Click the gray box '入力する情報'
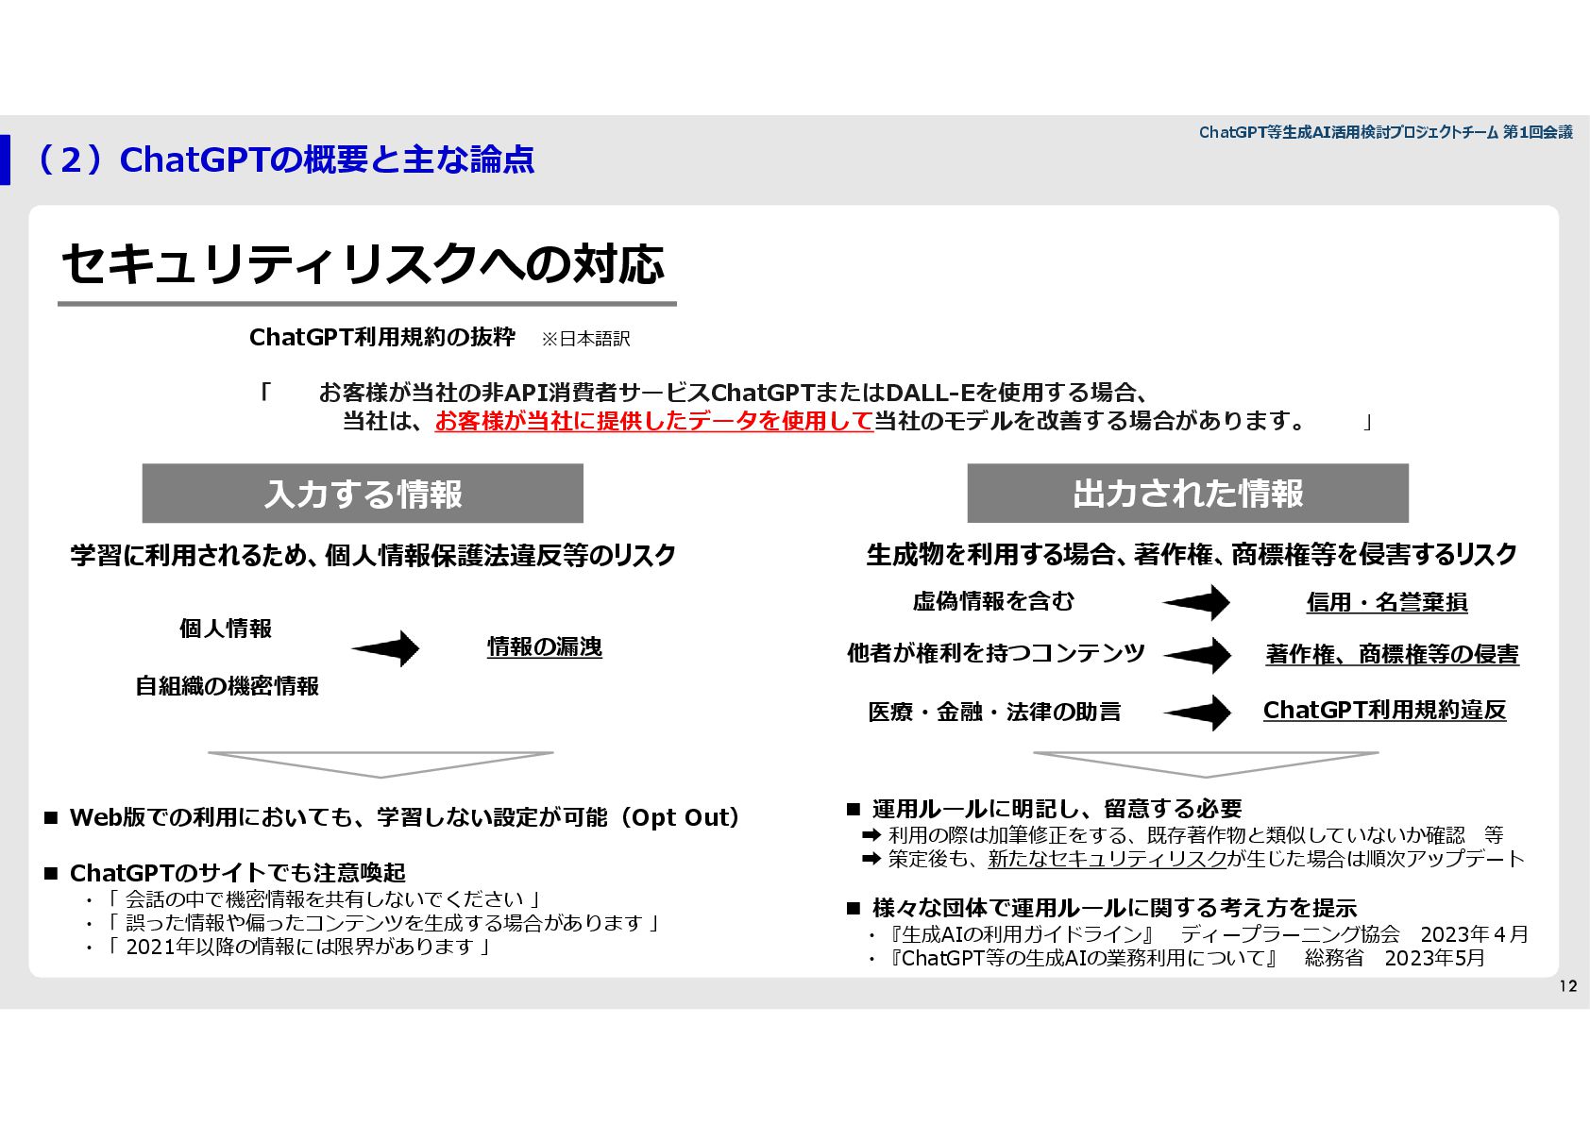 coord(363,494)
